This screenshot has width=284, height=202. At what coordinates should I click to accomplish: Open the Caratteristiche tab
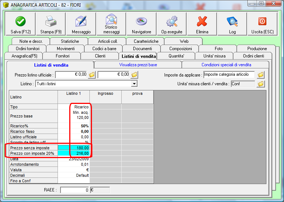[146, 41]
